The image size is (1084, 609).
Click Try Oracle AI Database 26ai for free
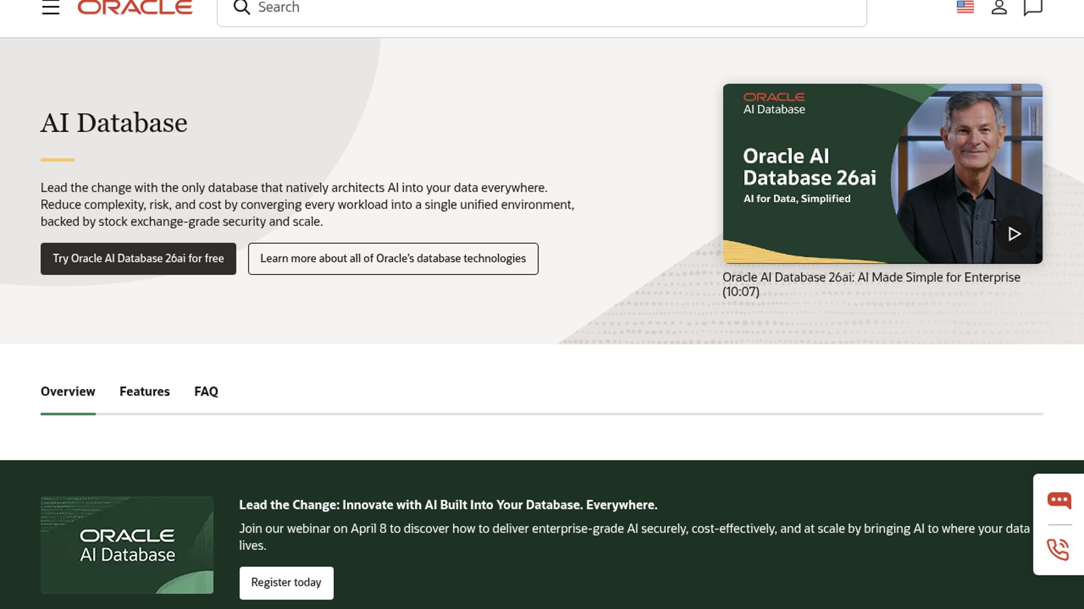tap(138, 259)
